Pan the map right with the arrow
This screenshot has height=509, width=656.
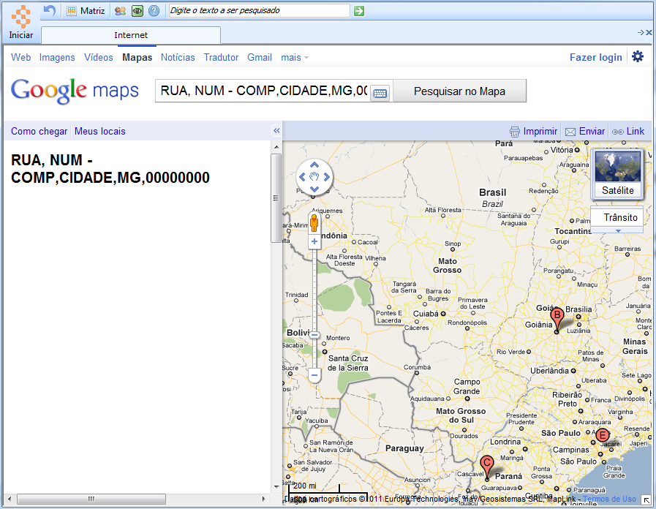point(327,177)
